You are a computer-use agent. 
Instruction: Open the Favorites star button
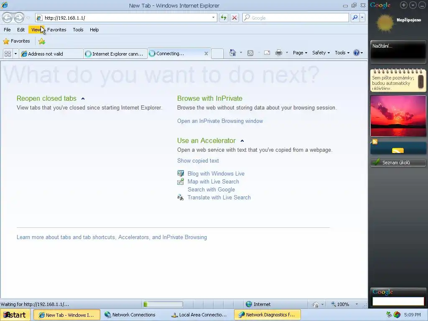(x=16, y=41)
